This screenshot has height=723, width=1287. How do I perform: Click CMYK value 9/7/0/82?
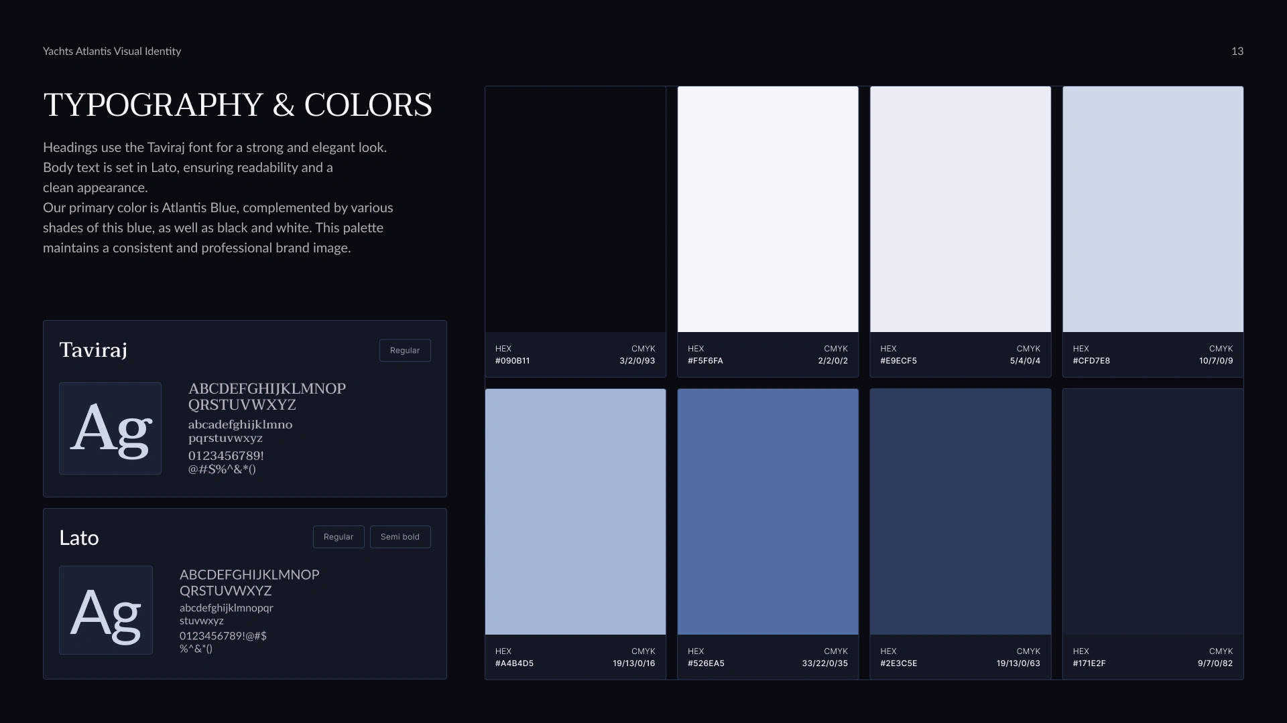pos(1215,663)
